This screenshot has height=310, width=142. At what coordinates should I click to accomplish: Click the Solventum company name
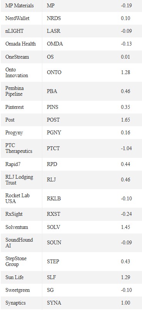click(x=17, y=227)
